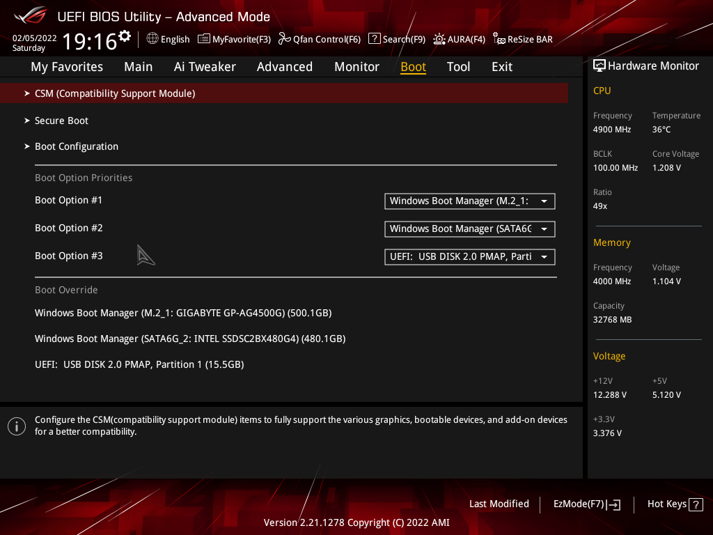Open MyFavorite(F3) list icon
The width and height of the screenshot is (713, 535).
click(204, 39)
